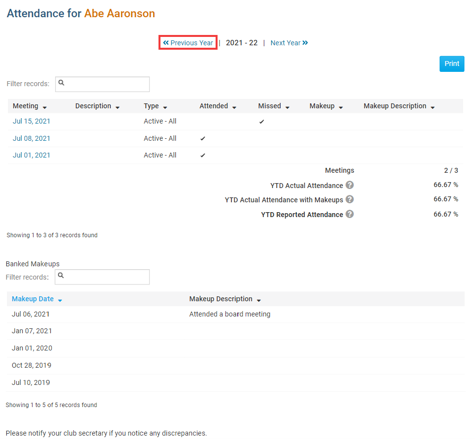Open help icon next to YTD Reported Attendance

click(x=349, y=214)
